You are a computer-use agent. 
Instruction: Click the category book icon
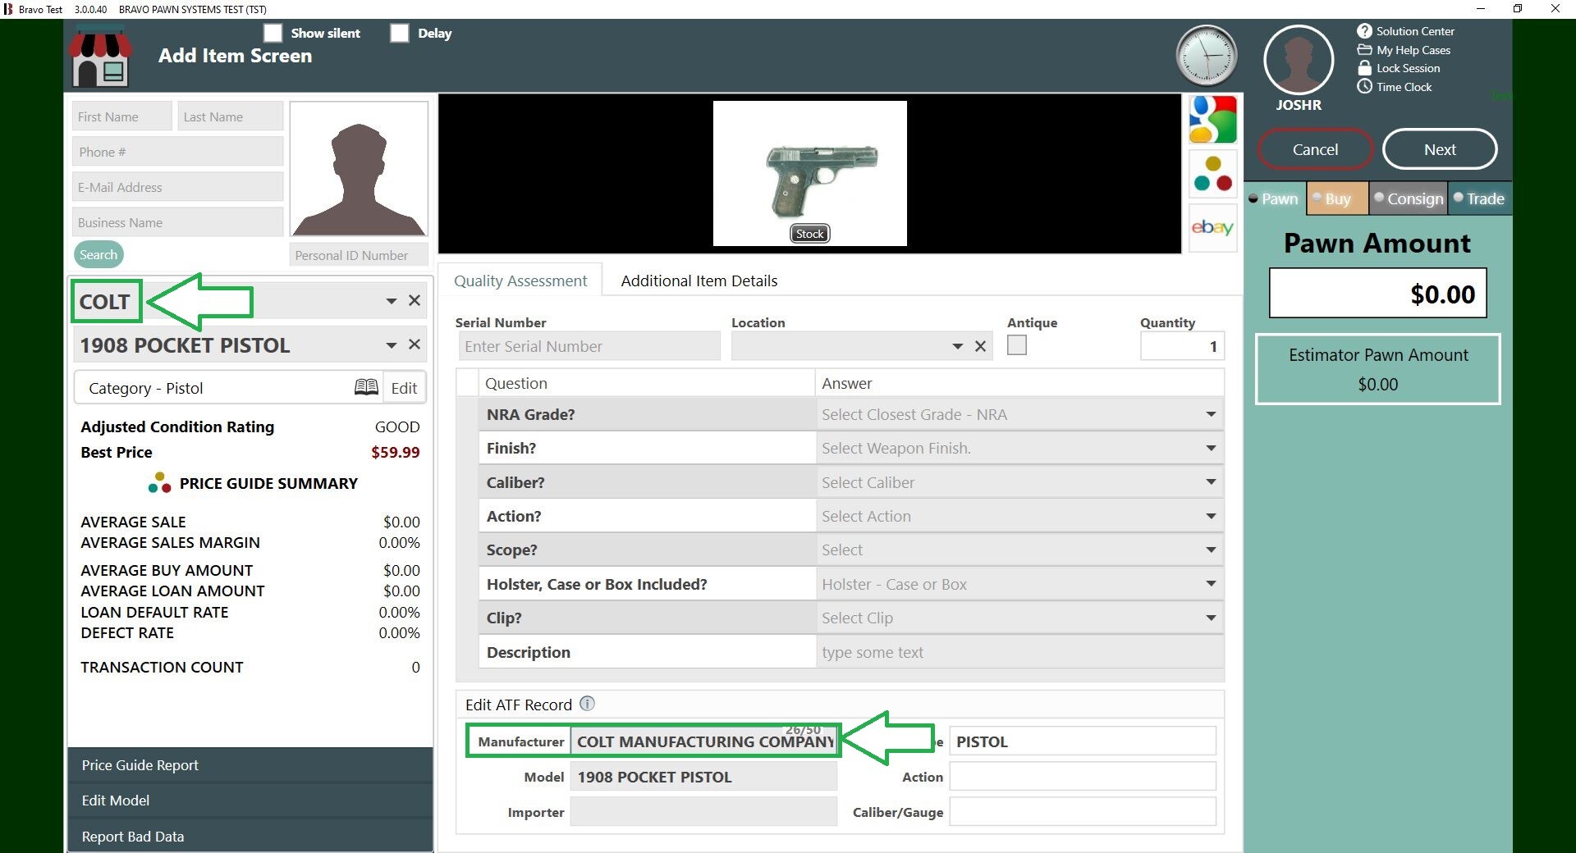click(366, 387)
